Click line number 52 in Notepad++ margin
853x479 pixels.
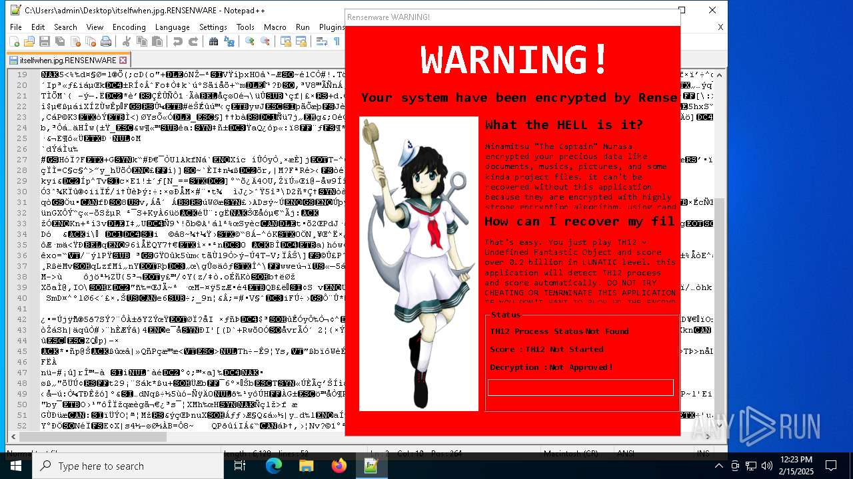(23, 425)
